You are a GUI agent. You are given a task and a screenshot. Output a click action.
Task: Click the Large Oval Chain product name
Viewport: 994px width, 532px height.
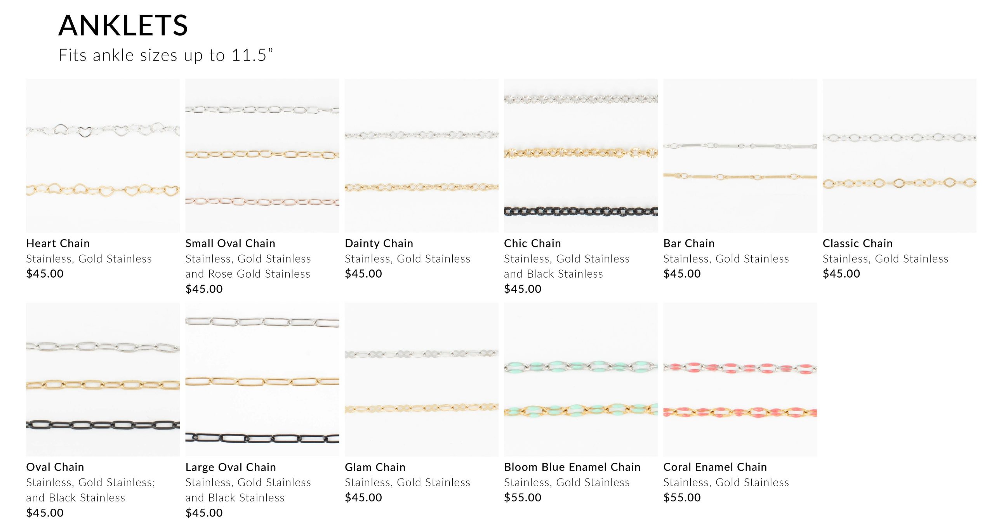pos(231,467)
